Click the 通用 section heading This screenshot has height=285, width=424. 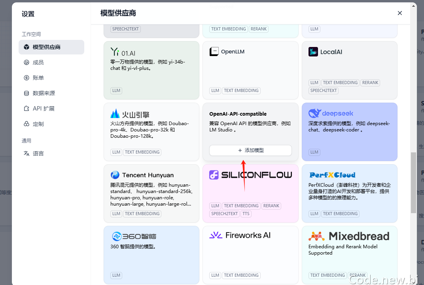coord(26,141)
